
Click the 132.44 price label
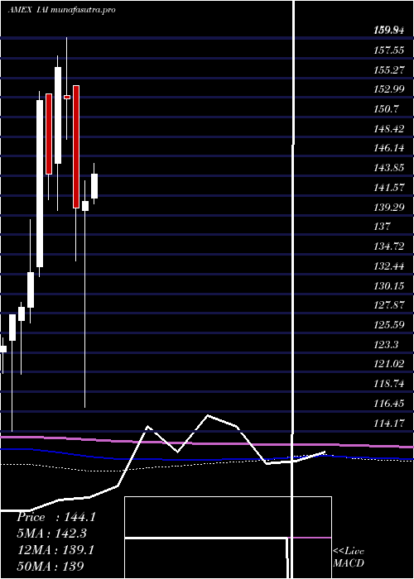(388, 266)
